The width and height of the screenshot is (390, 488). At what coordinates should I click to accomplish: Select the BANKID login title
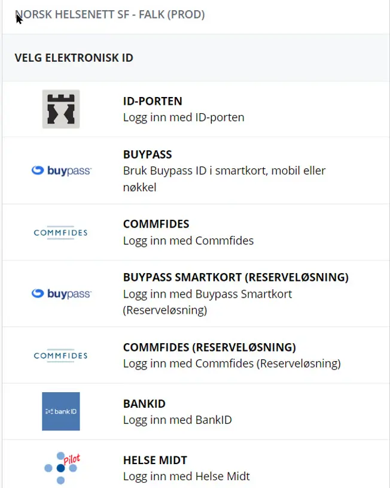pos(144,404)
